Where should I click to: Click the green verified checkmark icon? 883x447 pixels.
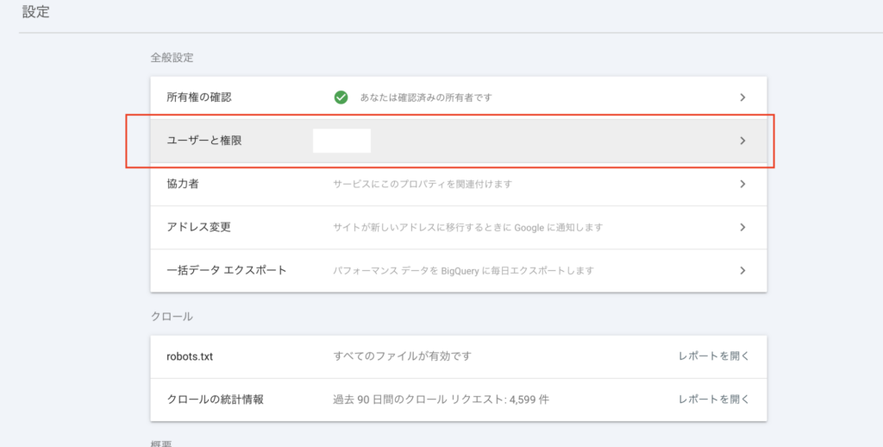click(x=341, y=98)
